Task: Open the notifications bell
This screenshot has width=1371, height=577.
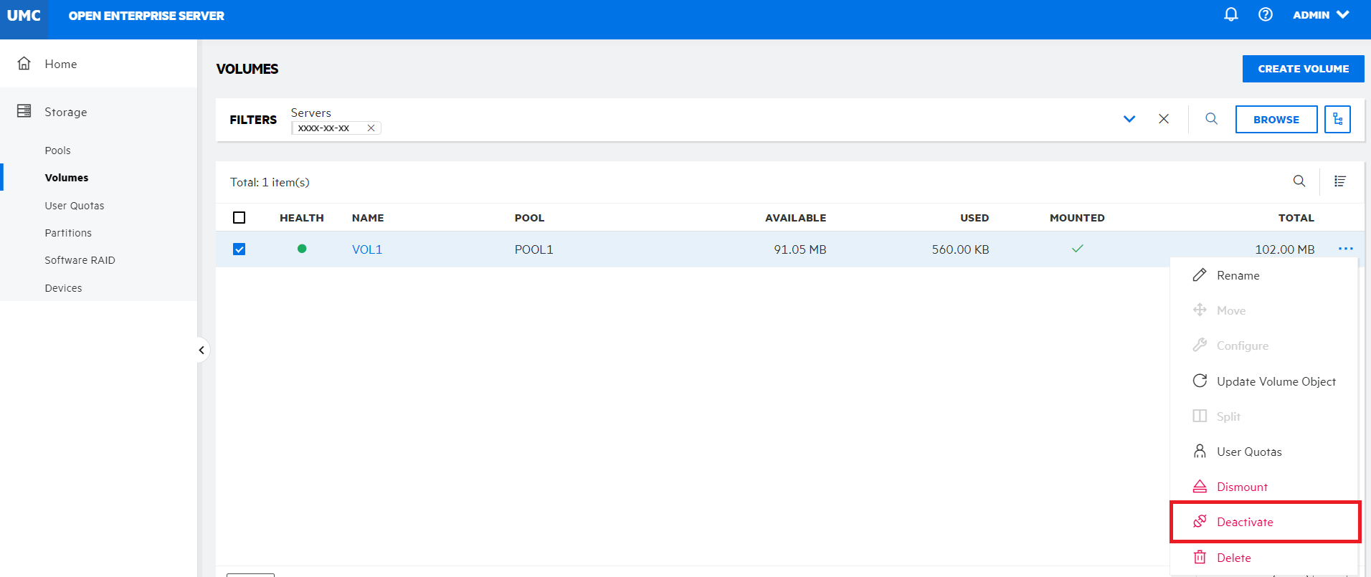Action: (1230, 14)
